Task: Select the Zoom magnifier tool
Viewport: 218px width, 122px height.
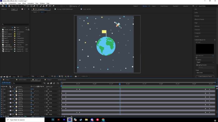Action: (12, 6)
